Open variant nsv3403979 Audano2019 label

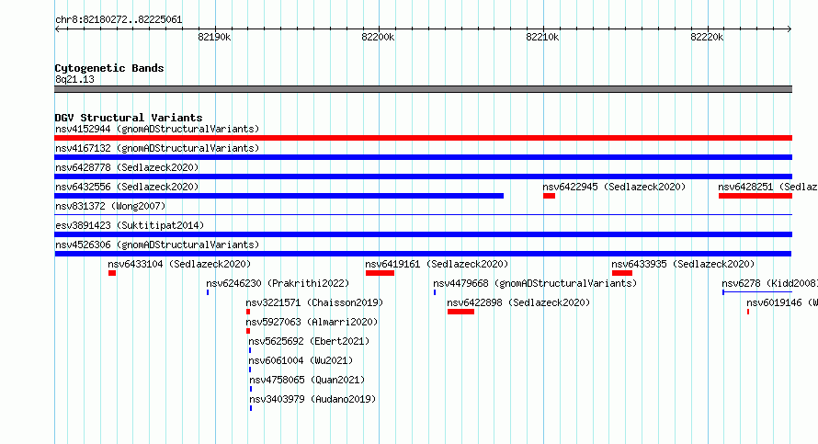[312, 399]
